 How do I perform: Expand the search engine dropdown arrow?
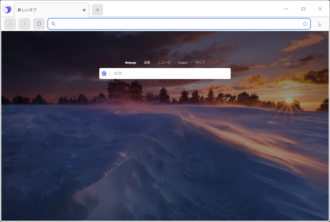110,73
